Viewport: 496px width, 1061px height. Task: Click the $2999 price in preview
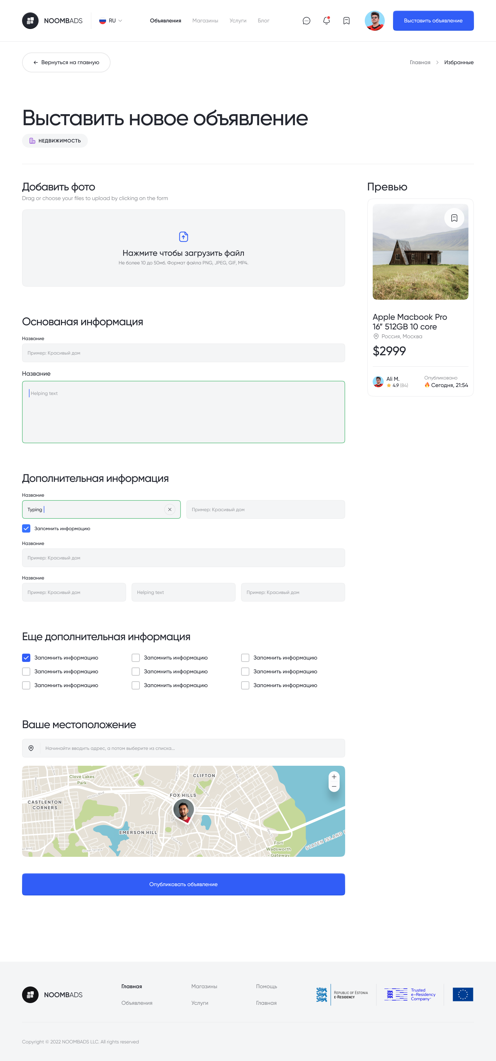click(x=389, y=351)
